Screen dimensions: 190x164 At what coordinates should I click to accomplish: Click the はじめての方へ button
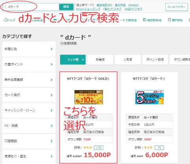click(177, 7)
